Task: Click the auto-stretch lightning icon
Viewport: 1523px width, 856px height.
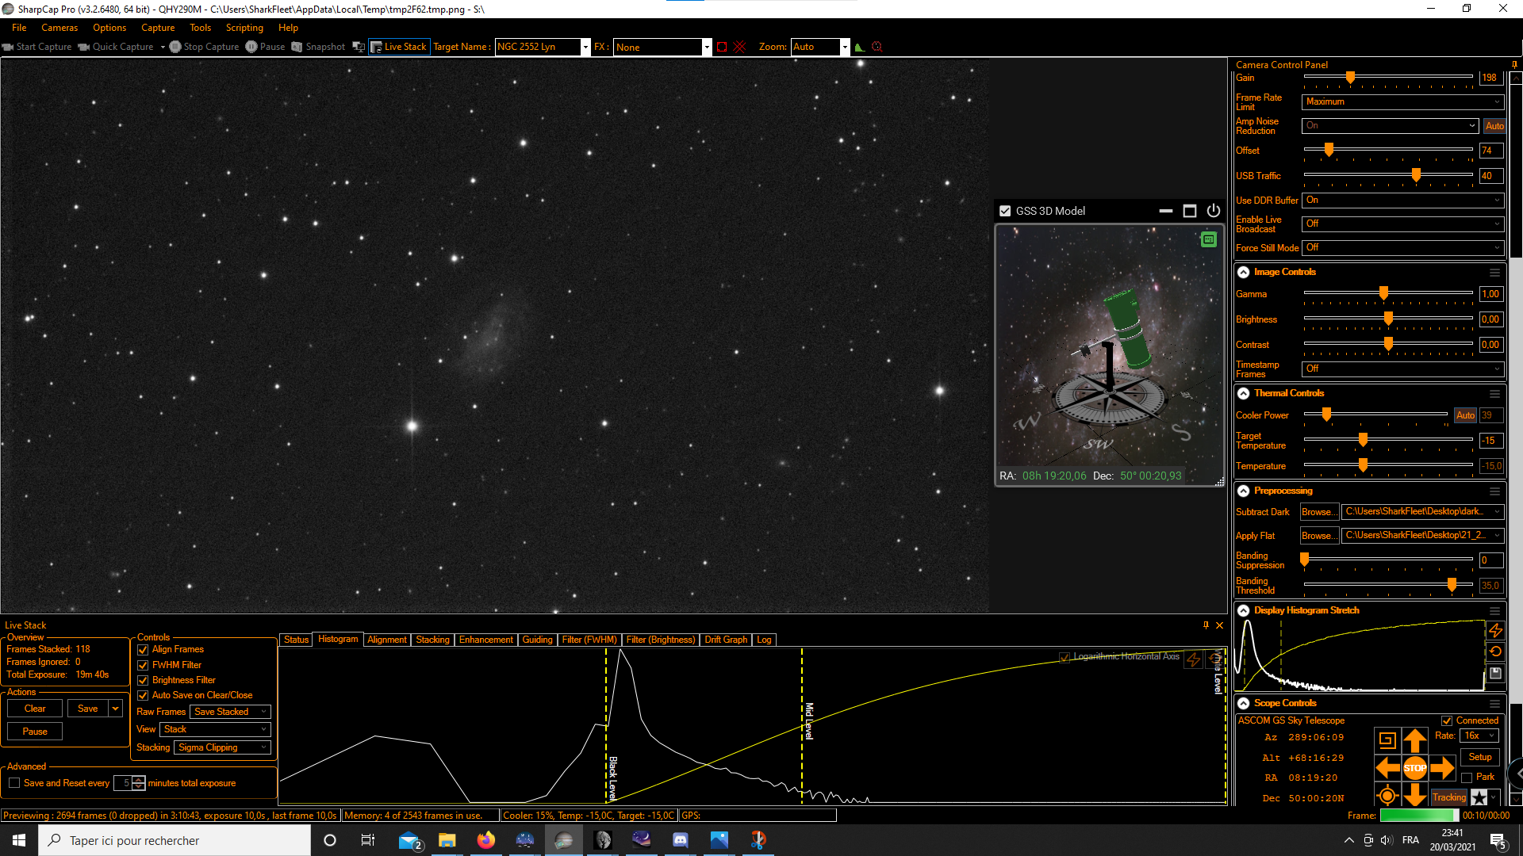Action: [x=1495, y=630]
